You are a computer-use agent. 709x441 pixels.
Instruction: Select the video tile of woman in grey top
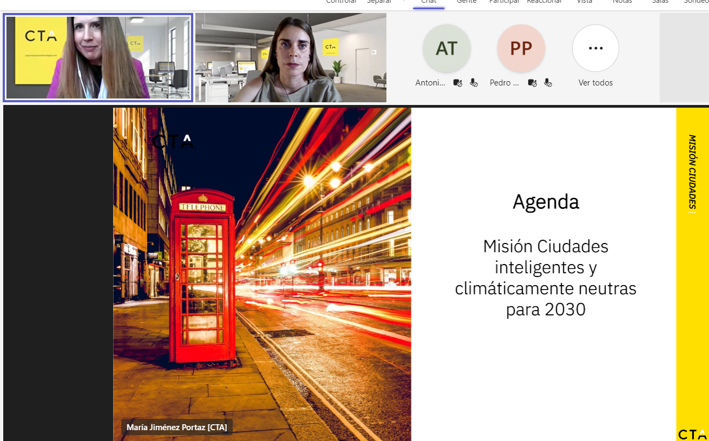291,57
